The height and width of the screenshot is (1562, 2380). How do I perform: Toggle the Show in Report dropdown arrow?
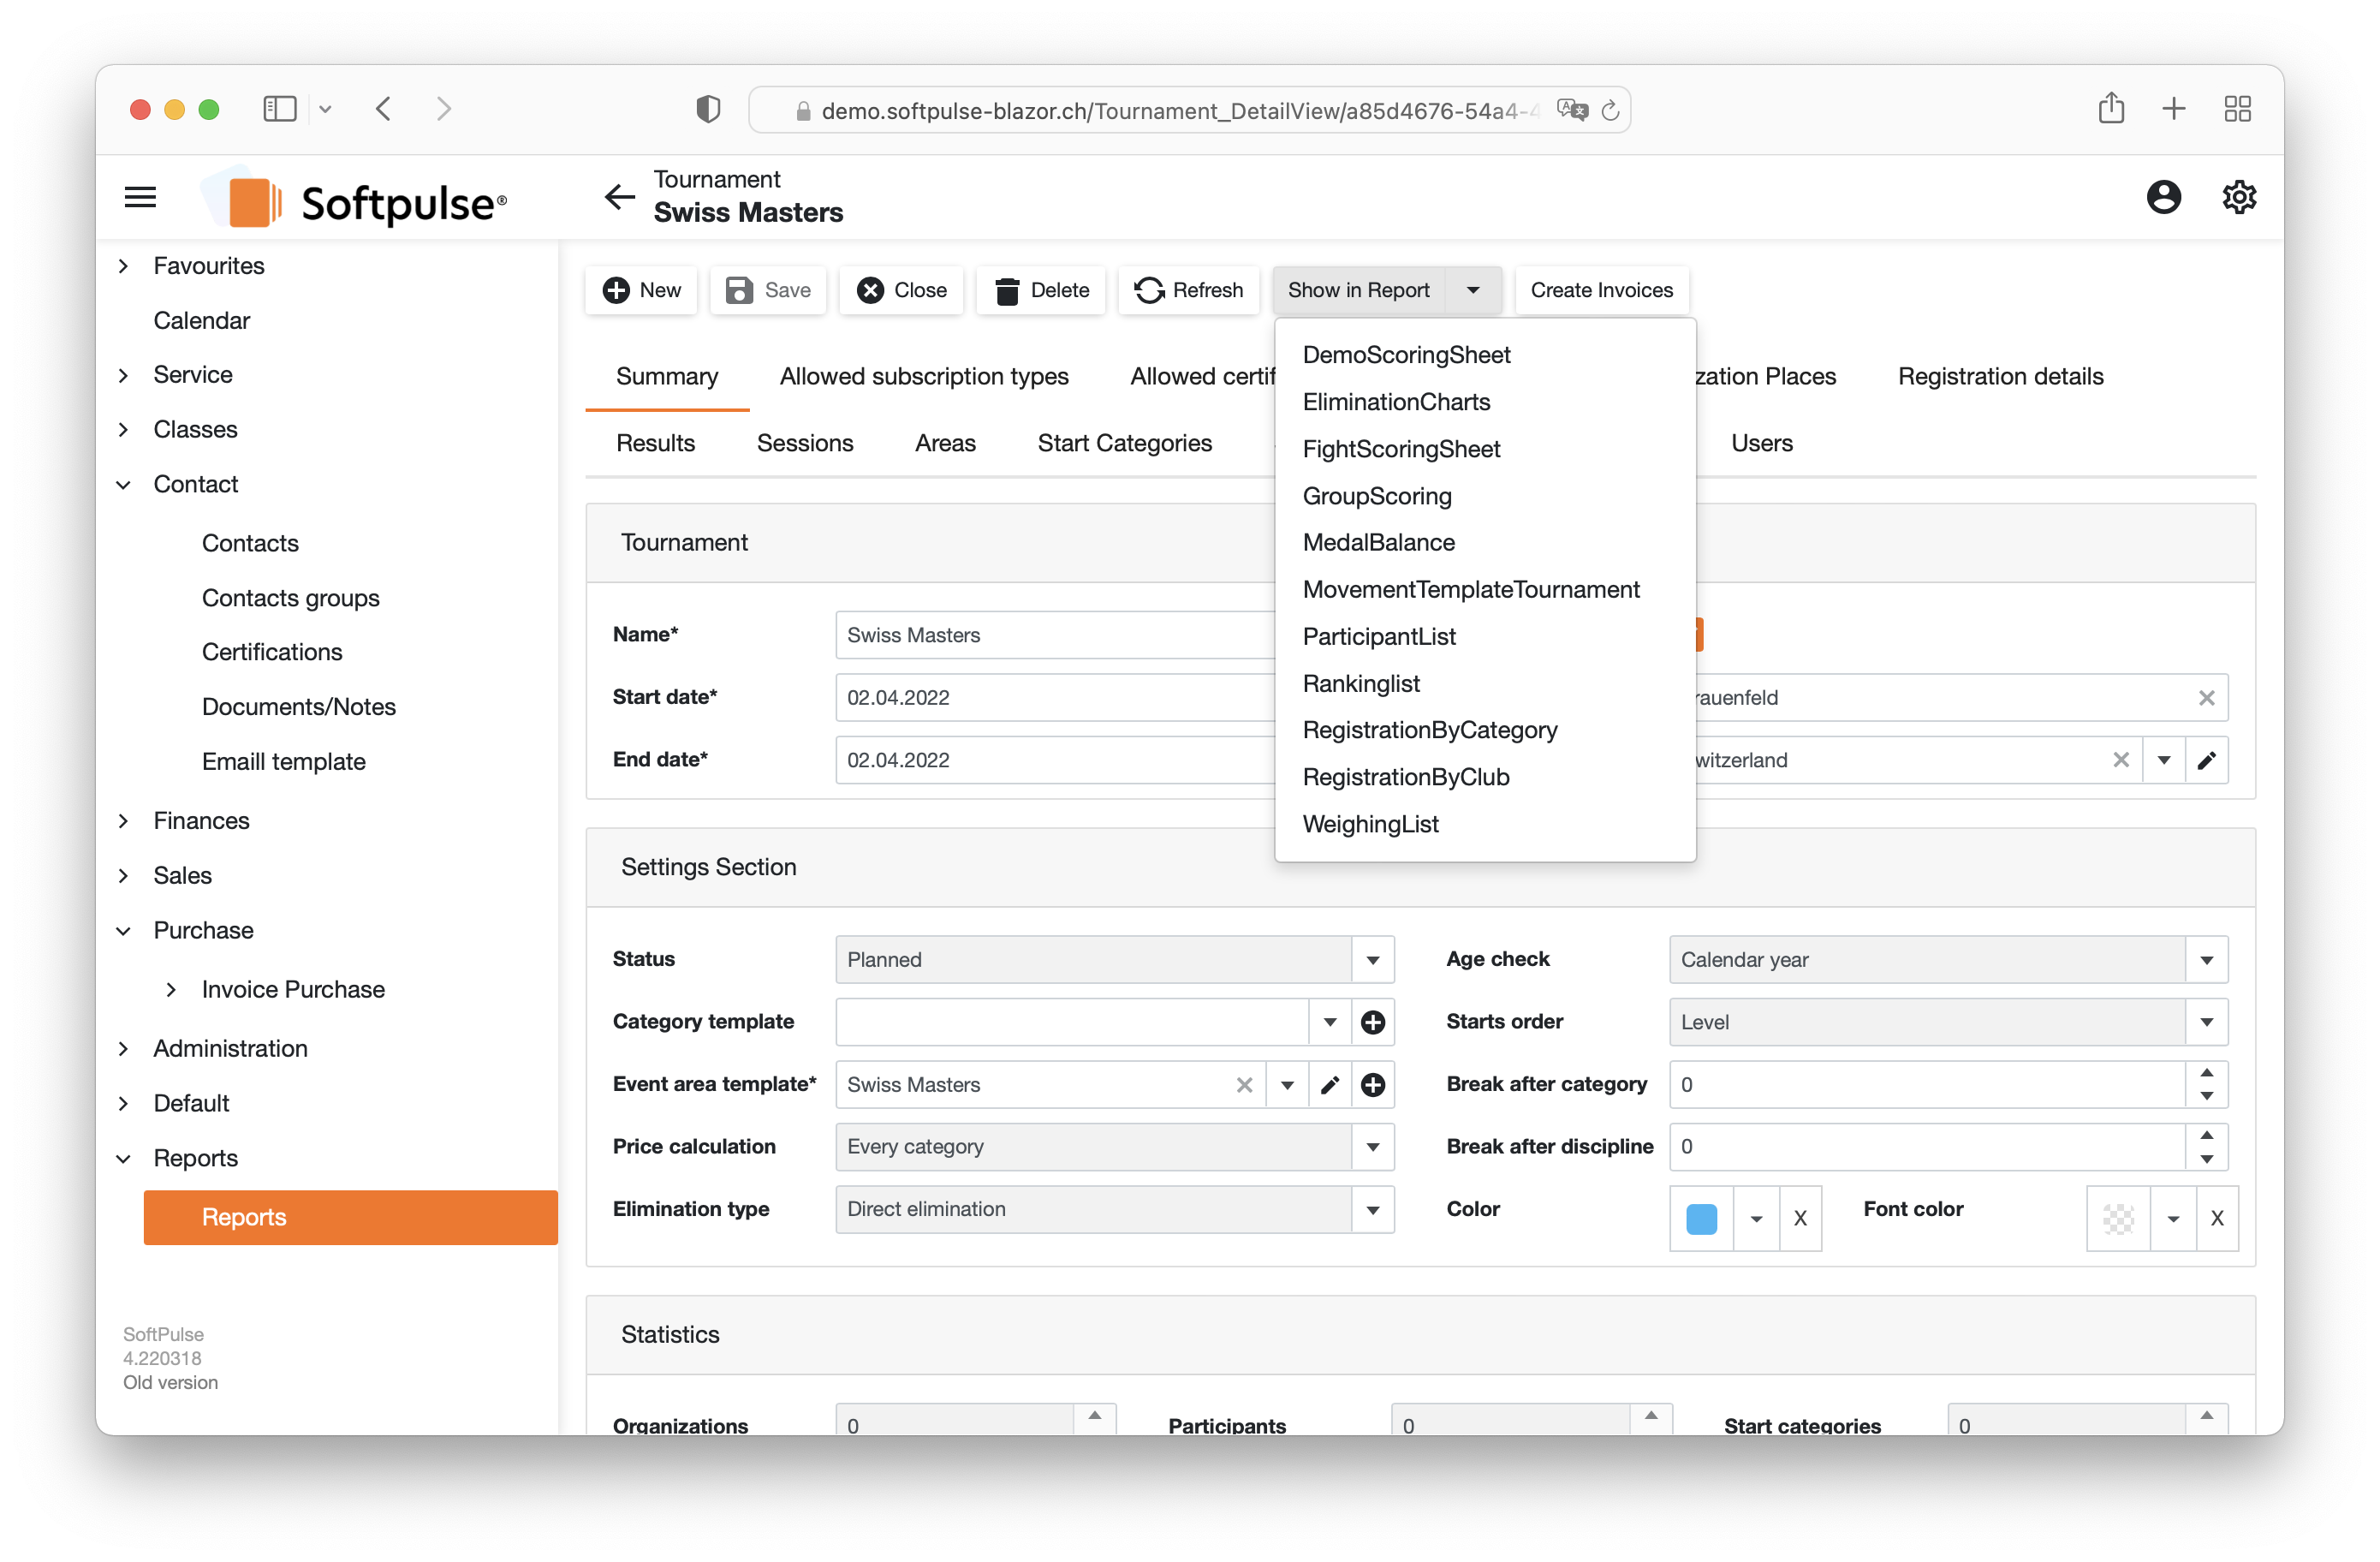1473,290
